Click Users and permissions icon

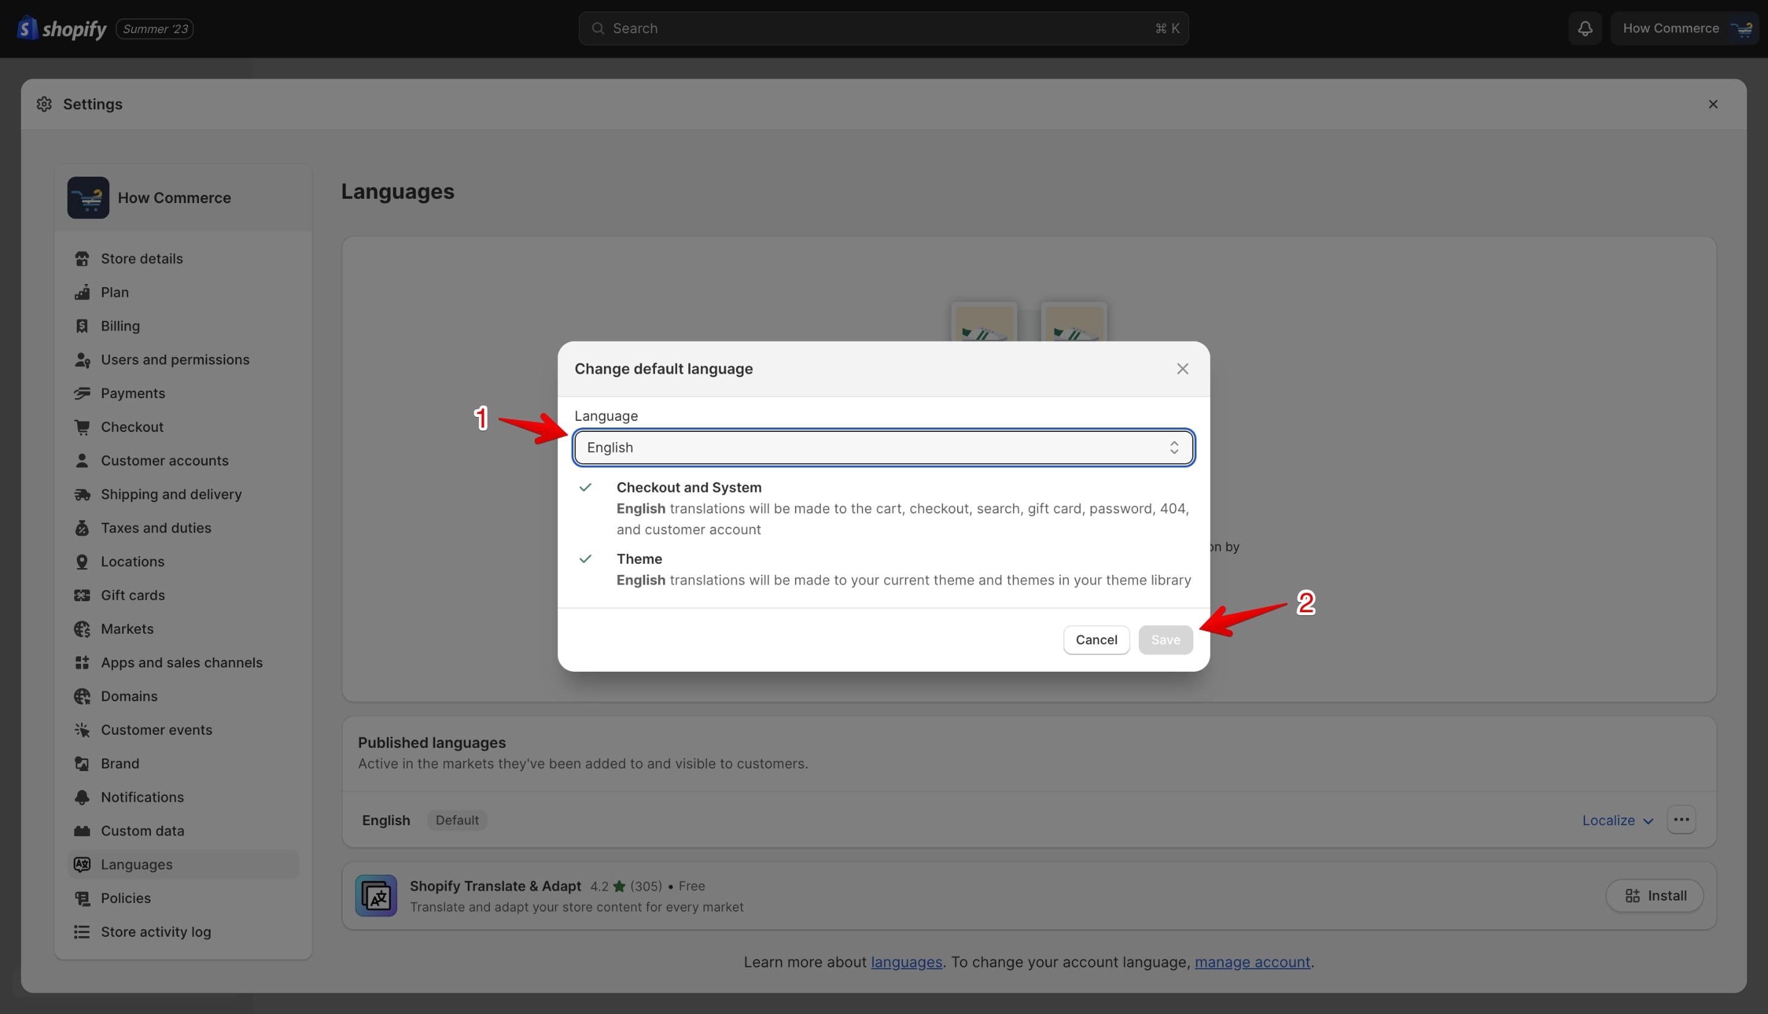82,359
